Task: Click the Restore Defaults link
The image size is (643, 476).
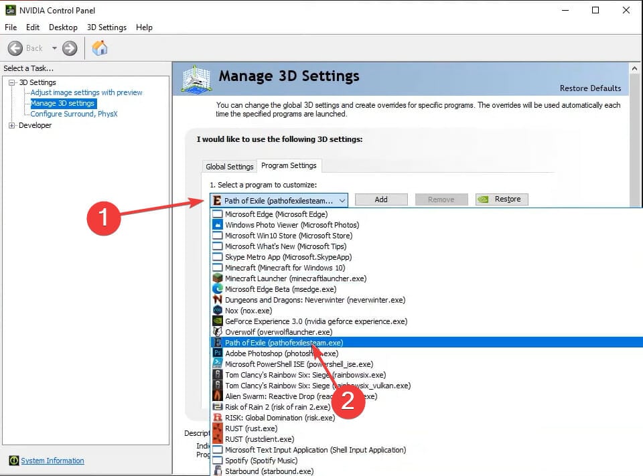Action: (590, 88)
